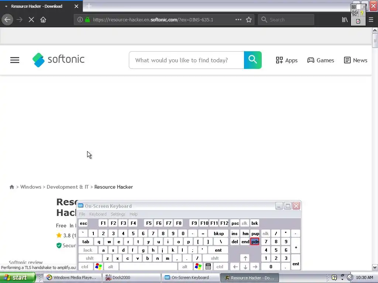Click the question mark tray icon
The width and height of the screenshot is (378, 283).
click(x=334, y=277)
